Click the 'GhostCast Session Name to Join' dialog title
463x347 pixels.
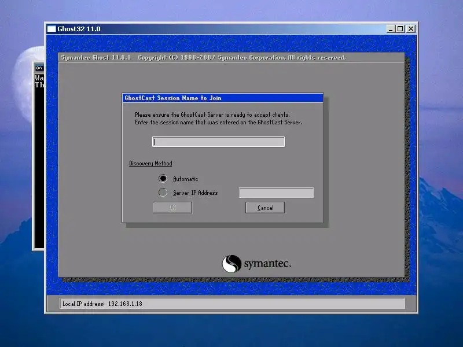173,98
